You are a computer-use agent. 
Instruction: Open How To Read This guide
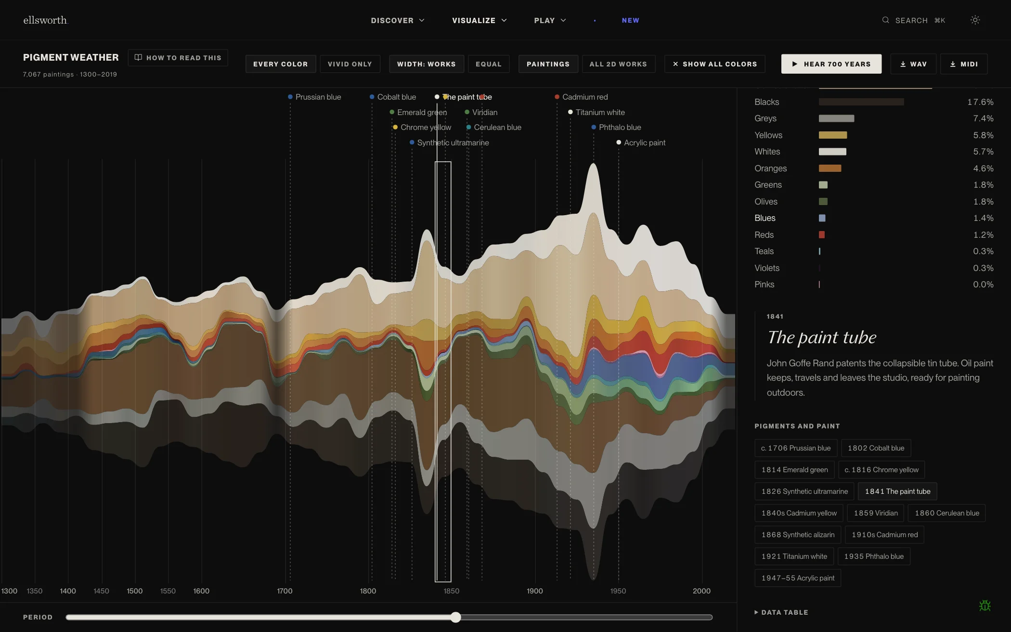pos(178,58)
